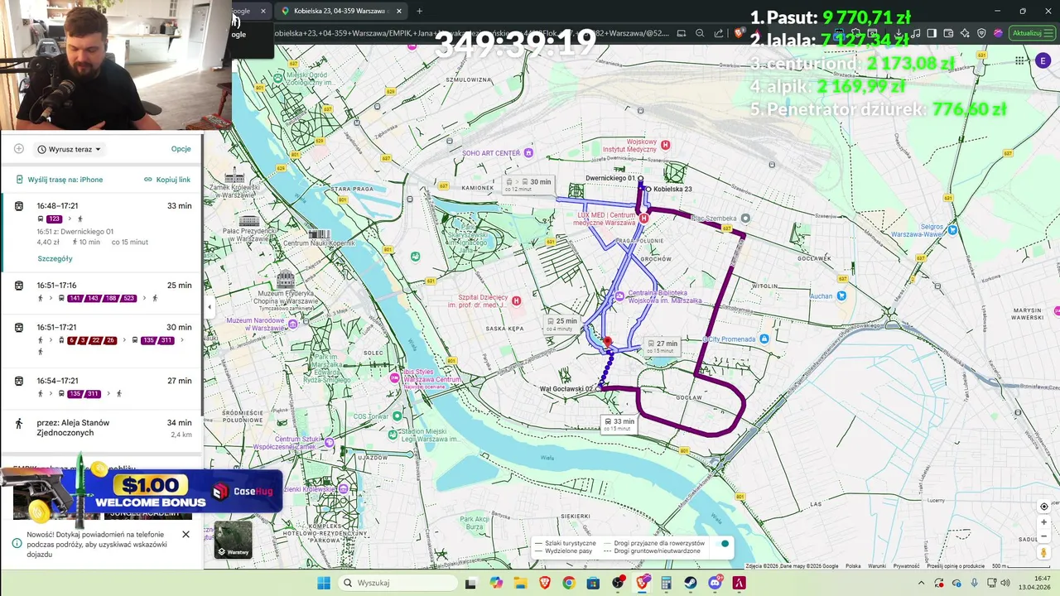This screenshot has width=1060, height=596.
Task: Click the walking figure icon for 34 min route
Action: [19, 423]
